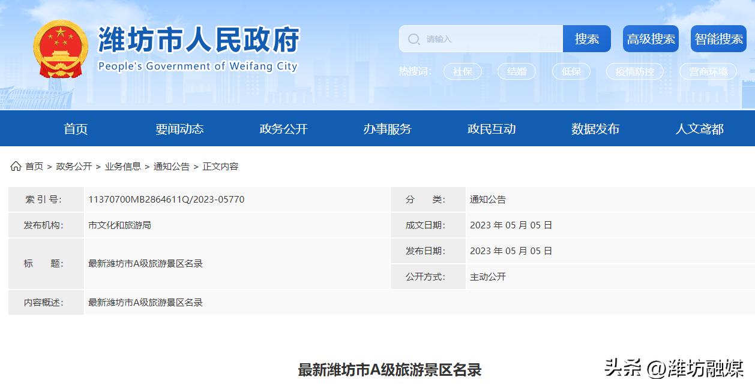Select the 社保 hot search tag
The height and width of the screenshot is (389, 755).
tap(462, 71)
